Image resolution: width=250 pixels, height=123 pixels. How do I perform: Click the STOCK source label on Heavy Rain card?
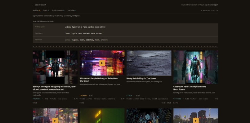129,96
